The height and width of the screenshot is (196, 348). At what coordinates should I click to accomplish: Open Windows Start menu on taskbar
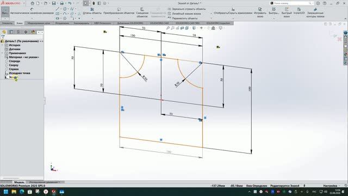point(6,192)
